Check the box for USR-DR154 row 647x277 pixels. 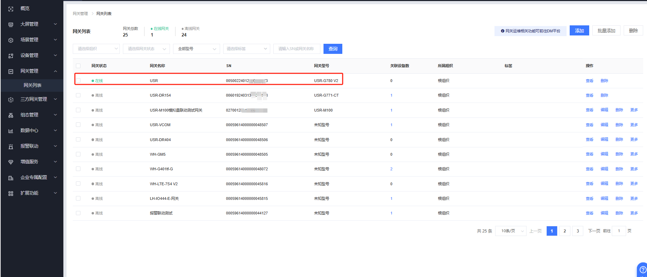point(78,95)
